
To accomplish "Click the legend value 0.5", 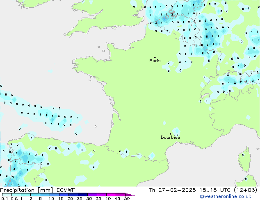I will tap(14, 198).
